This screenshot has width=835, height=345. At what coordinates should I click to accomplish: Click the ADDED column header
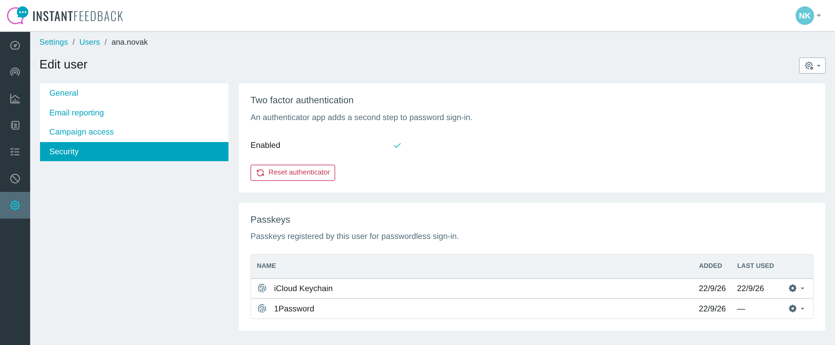710,266
